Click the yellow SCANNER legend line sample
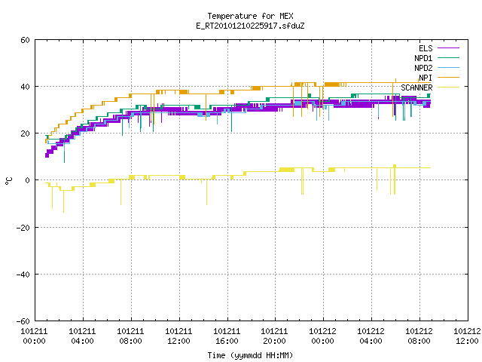 tap(448, 87)
